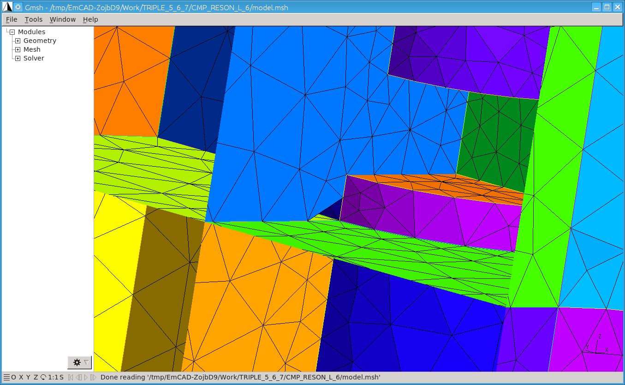
Task: Open the gear options dropdown button
Action: point(79,362)
